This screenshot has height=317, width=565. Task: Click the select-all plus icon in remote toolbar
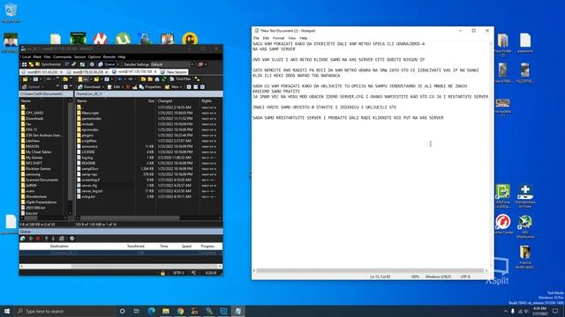189,87
